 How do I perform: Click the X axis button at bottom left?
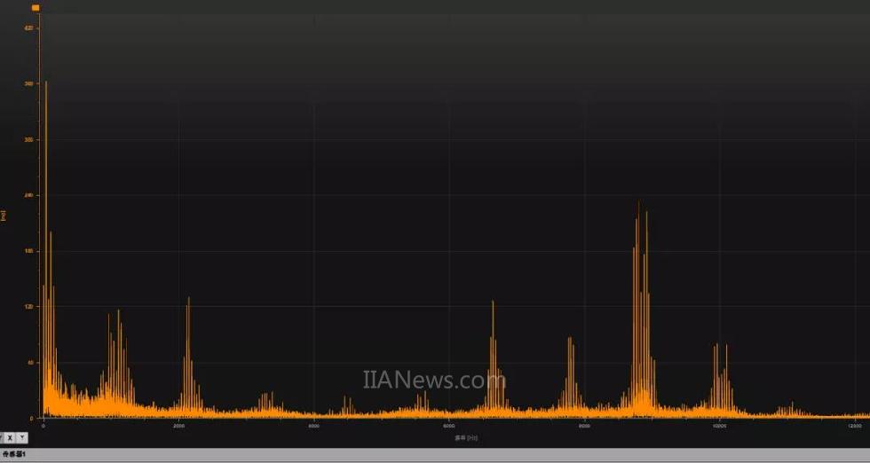(x=10, y=437)
